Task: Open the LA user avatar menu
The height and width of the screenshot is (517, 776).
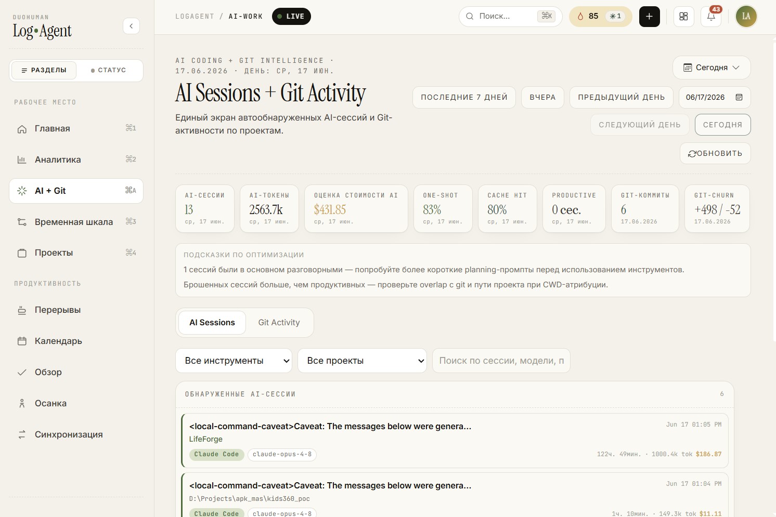Action: coord(746,17)
